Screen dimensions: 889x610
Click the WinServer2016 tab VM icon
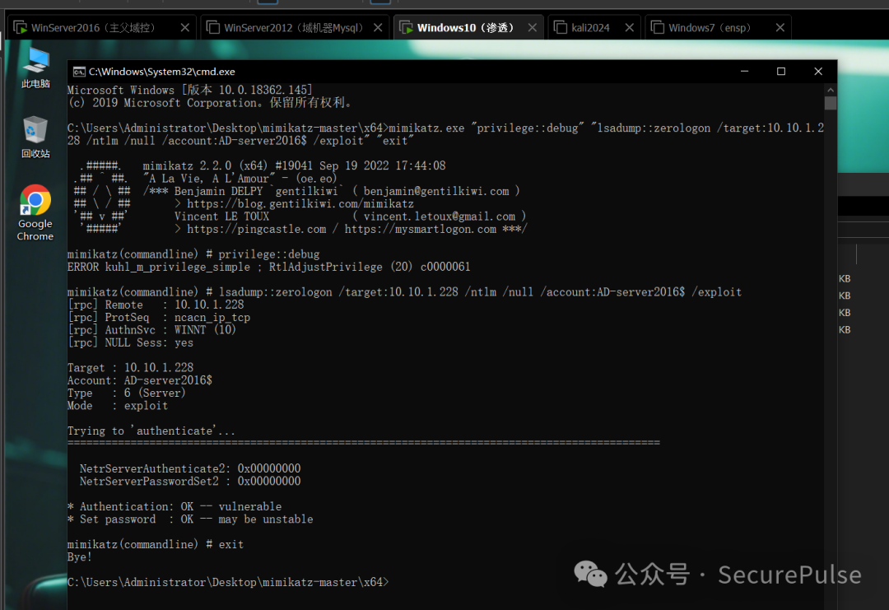point(21,27)
